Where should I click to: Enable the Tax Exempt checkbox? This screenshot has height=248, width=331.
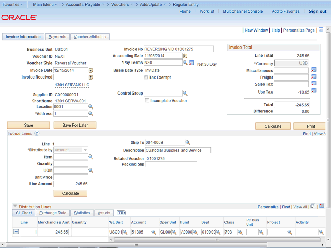click(x=146, y=77)
